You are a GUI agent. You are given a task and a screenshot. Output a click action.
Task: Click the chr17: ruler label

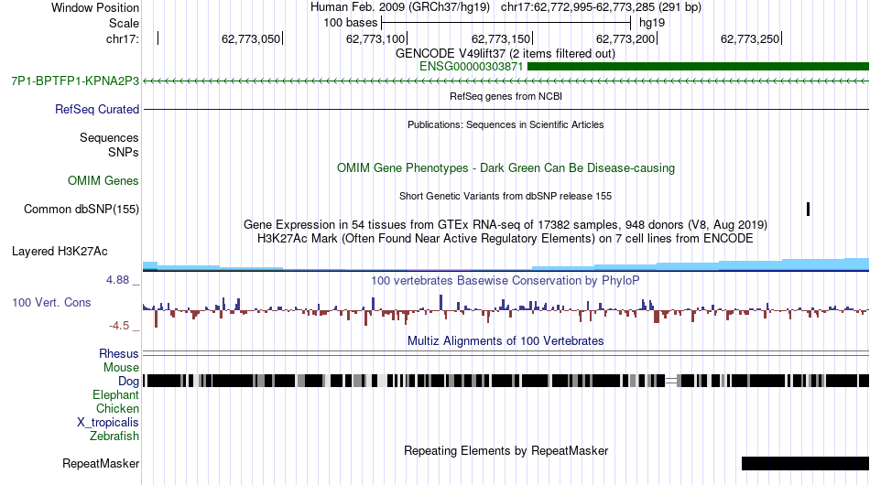point(123,38)
